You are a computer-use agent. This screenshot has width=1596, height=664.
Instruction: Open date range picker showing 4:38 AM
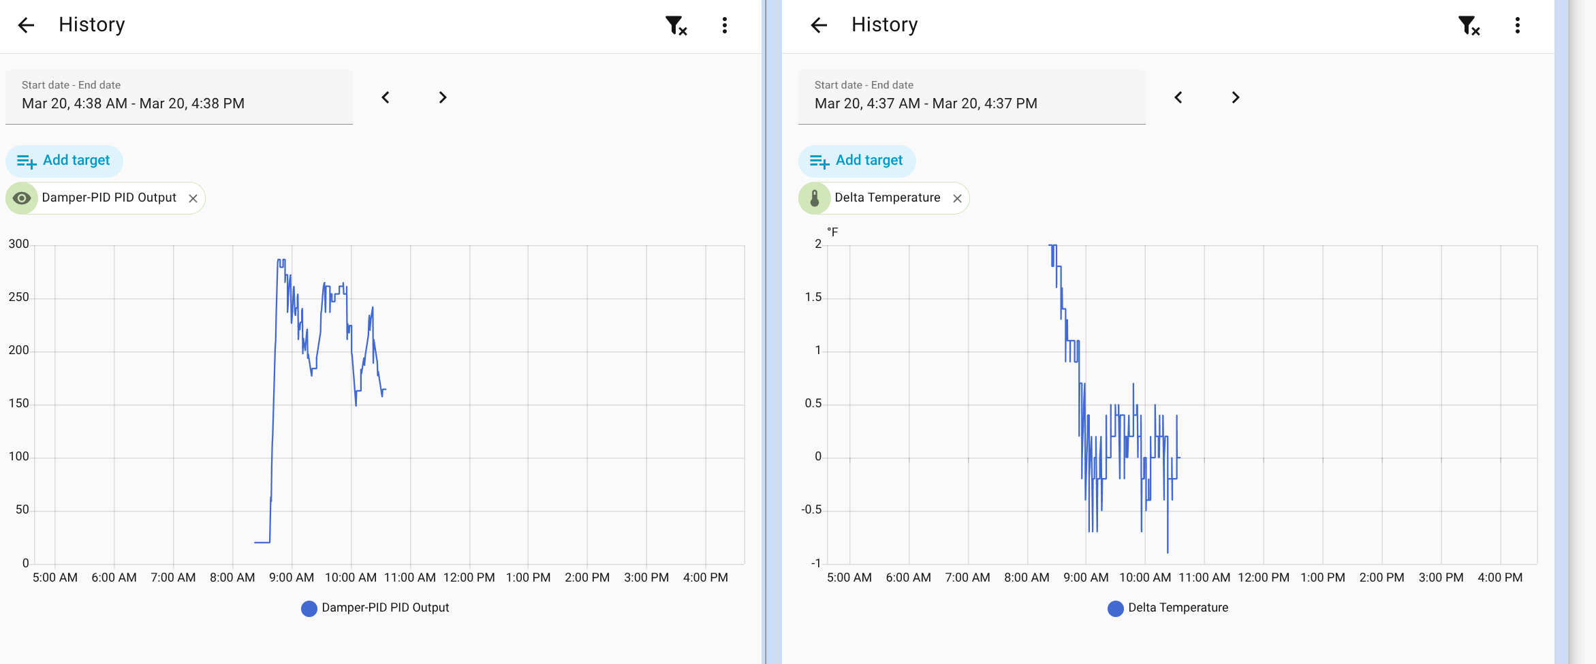[179, 97]
